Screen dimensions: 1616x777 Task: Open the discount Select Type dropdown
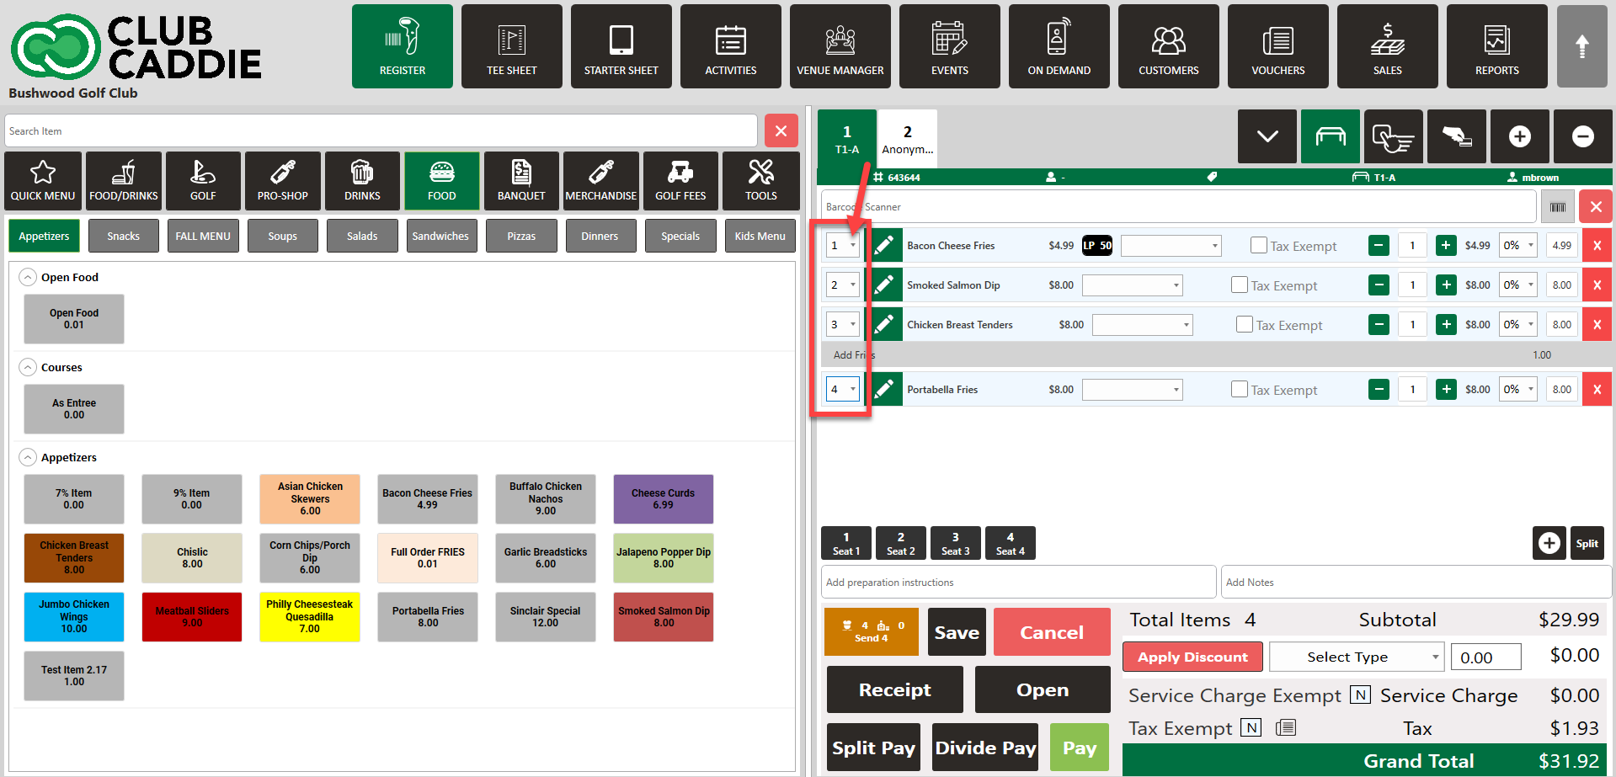click(1356, 657)
